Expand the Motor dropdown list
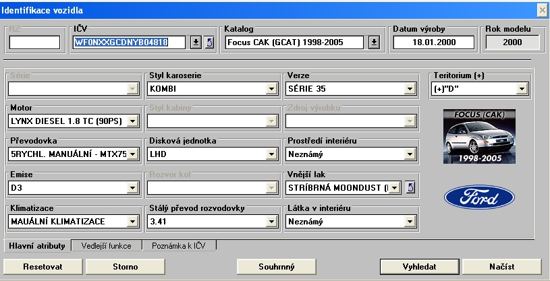The image size is (550, 281). pyautogui.click(x=132, y=121)
